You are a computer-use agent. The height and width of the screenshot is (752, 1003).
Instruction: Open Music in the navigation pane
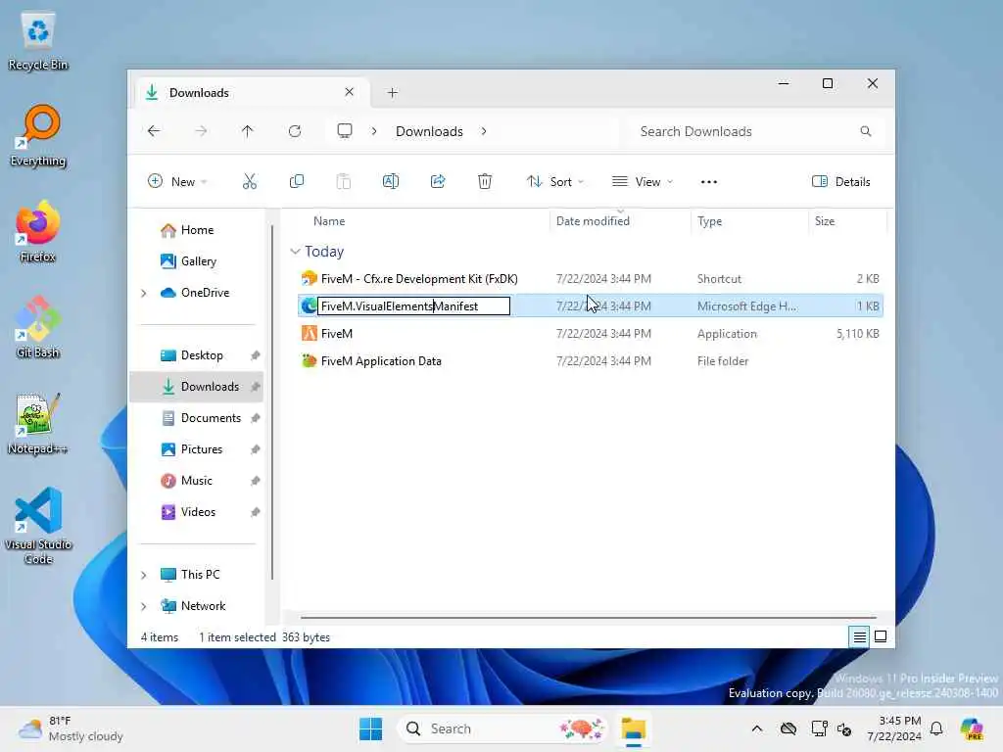coord(196,481)
